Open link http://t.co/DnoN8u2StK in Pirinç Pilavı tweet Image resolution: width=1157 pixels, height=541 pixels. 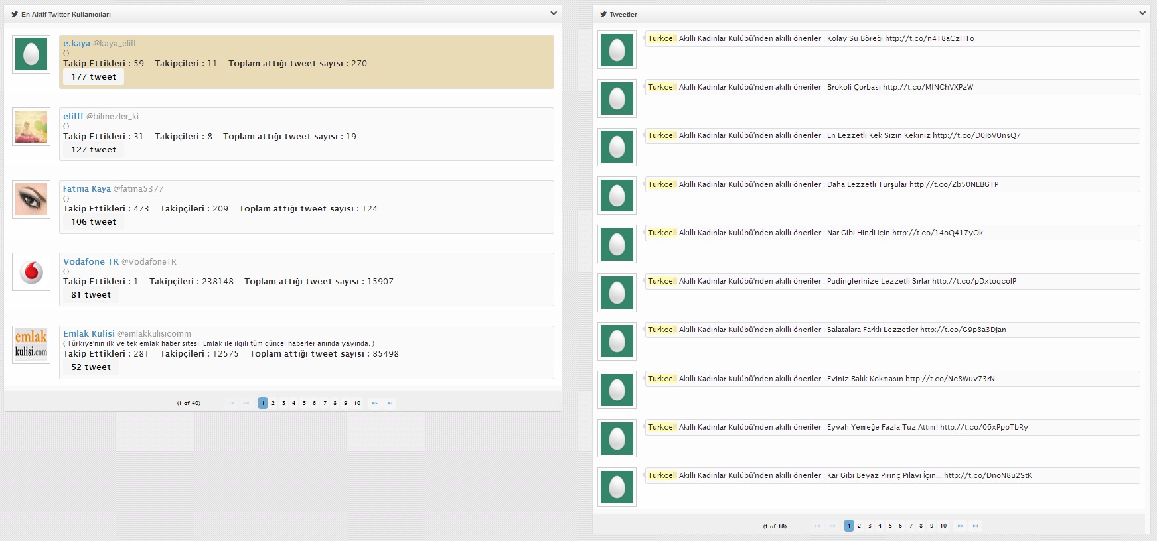pos(988,475)
